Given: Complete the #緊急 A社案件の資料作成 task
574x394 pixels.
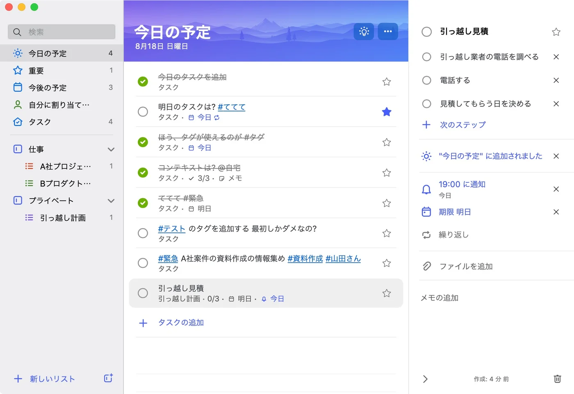Looking at the screenshot, I should point(143,263).
